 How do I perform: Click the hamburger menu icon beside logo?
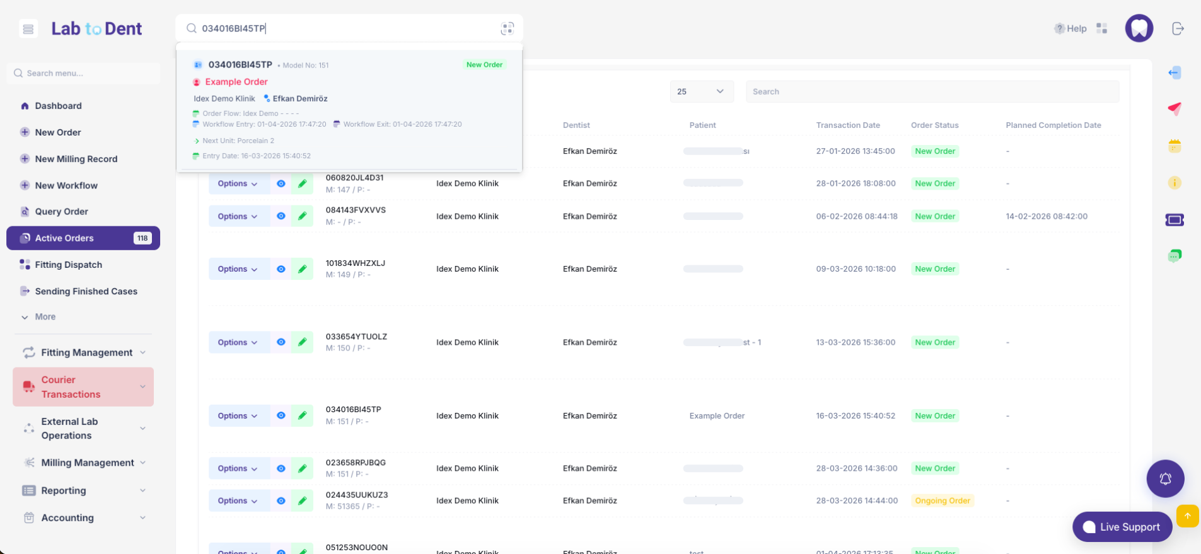(x=28, y=29)
